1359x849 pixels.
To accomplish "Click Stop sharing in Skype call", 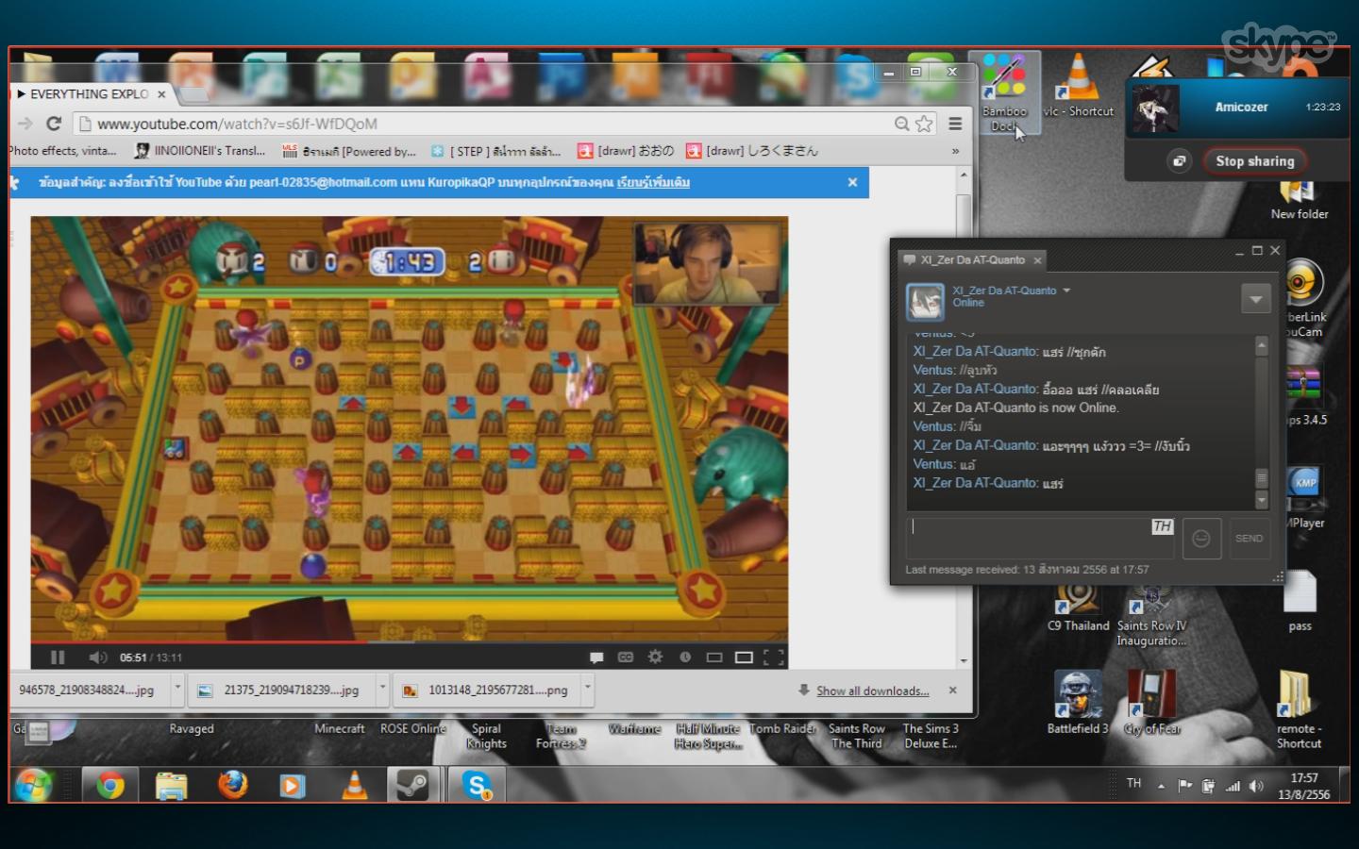I will point(1255,161).
